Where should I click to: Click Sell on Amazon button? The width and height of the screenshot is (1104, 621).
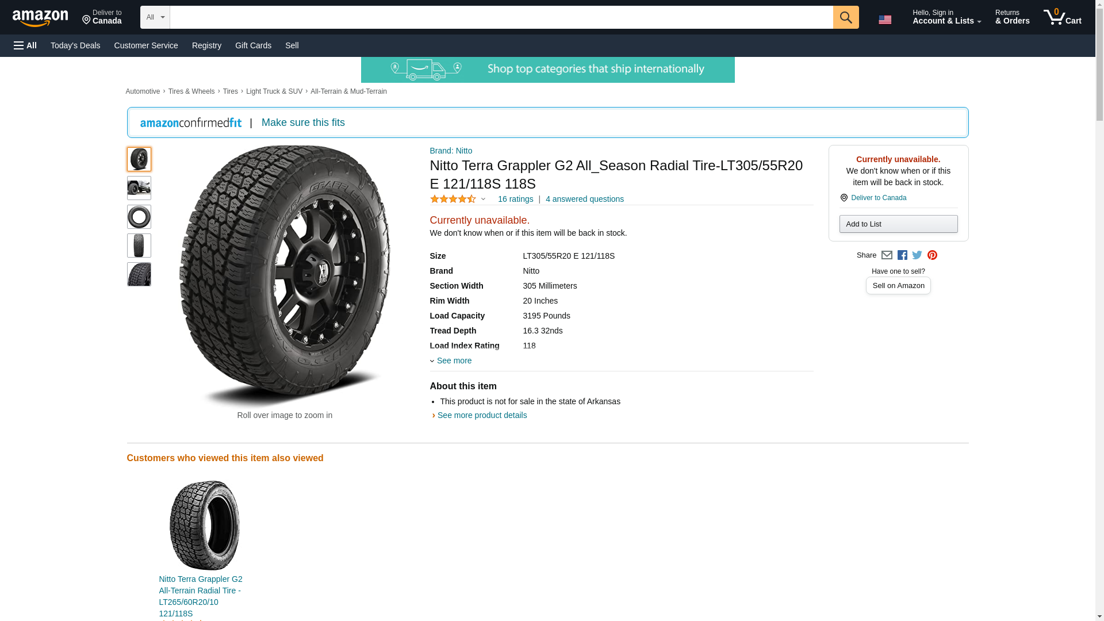click(898, 286)
